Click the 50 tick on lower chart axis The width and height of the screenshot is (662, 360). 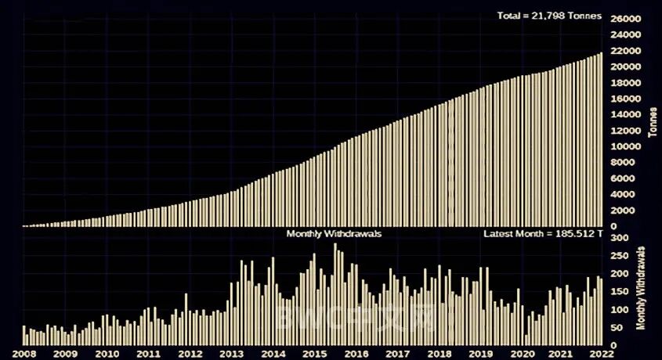coord(617,328)
